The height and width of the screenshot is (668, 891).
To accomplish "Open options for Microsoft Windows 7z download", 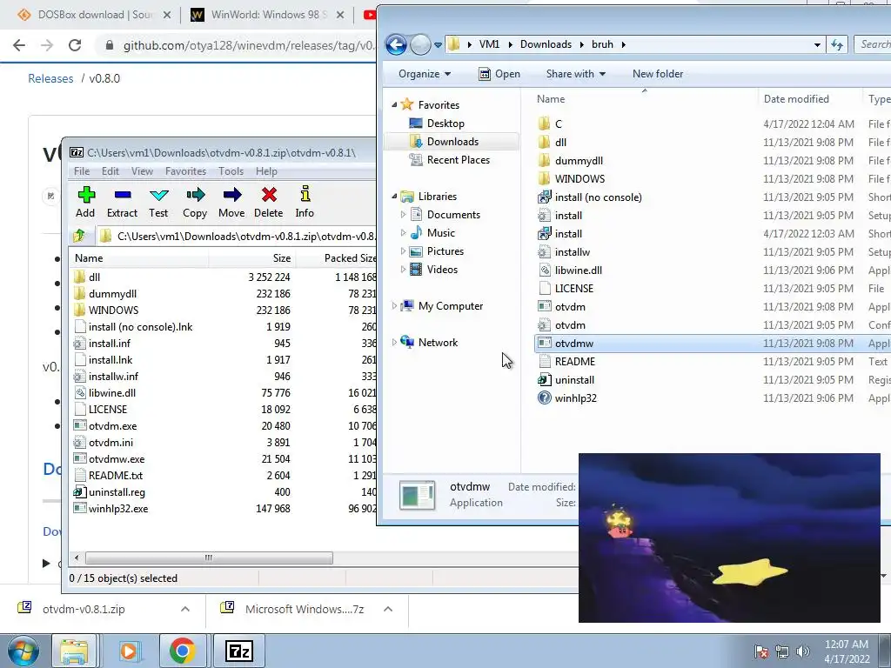I will (x=388, y=609).
